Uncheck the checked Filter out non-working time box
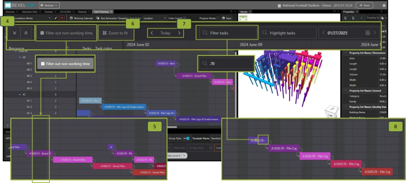406x183 pixels. [43, 64]
